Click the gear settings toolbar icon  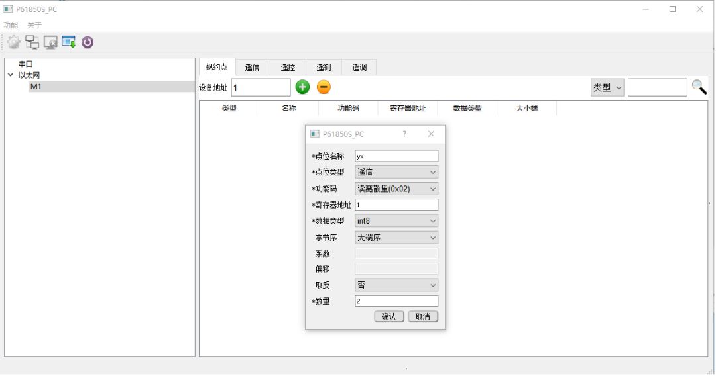point(14,42)
